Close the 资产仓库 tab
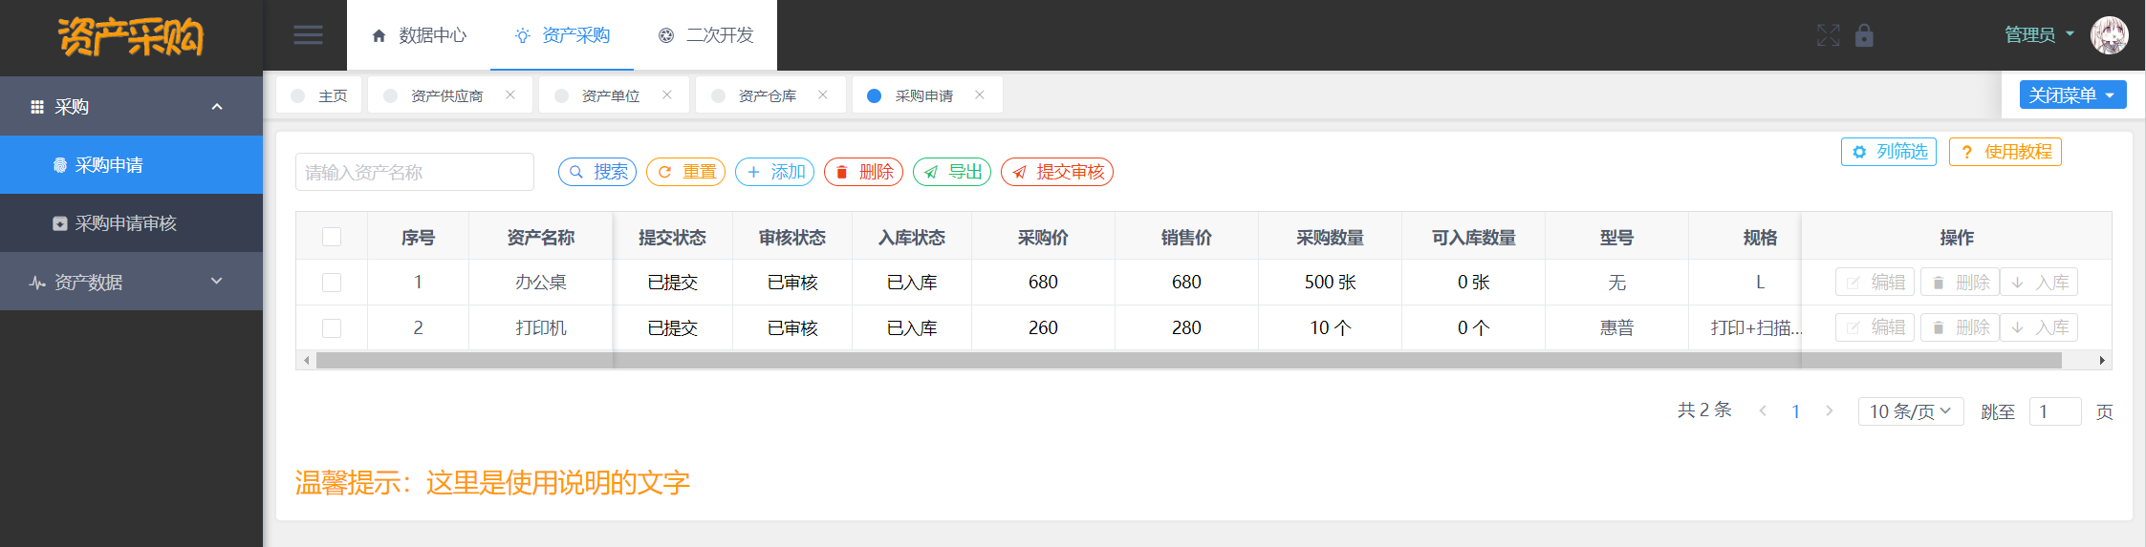Screen dimensions: 2146x547 tap(823, 95)
